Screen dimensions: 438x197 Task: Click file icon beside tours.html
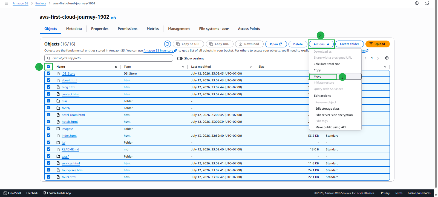(x=58, y=177)
